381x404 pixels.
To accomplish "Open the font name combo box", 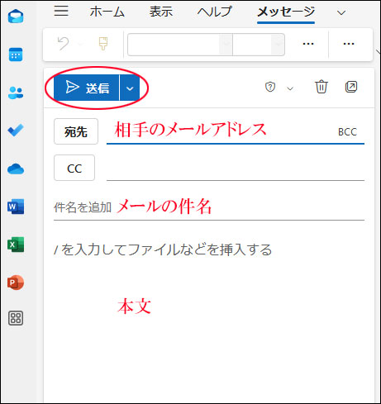I will 180,45.
